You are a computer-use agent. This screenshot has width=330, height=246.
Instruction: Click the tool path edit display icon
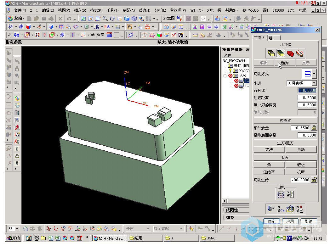[x=281, y=195]
